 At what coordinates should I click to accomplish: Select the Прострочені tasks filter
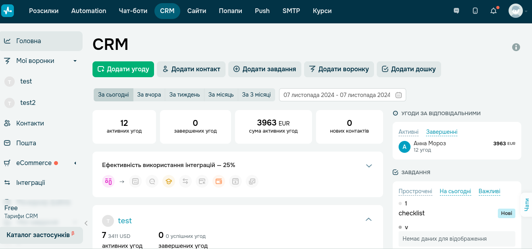coord(415,191)
